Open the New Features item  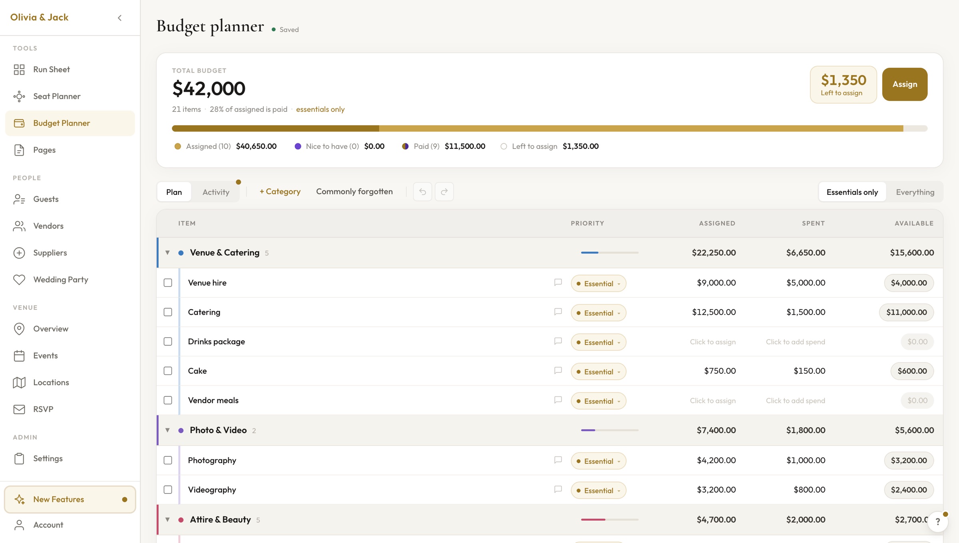tap(70, 499)
